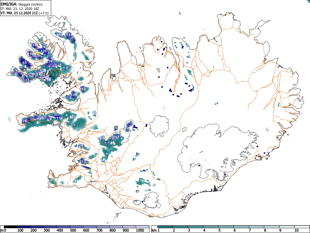This screenshot has width=310, height=233.
Task: Click the '123' visibility value on the map
Action: [26, 80]
